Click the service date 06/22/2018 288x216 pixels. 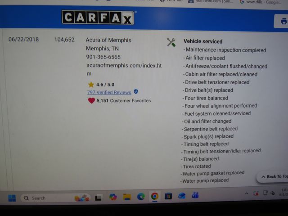click(x=23, y=39)
